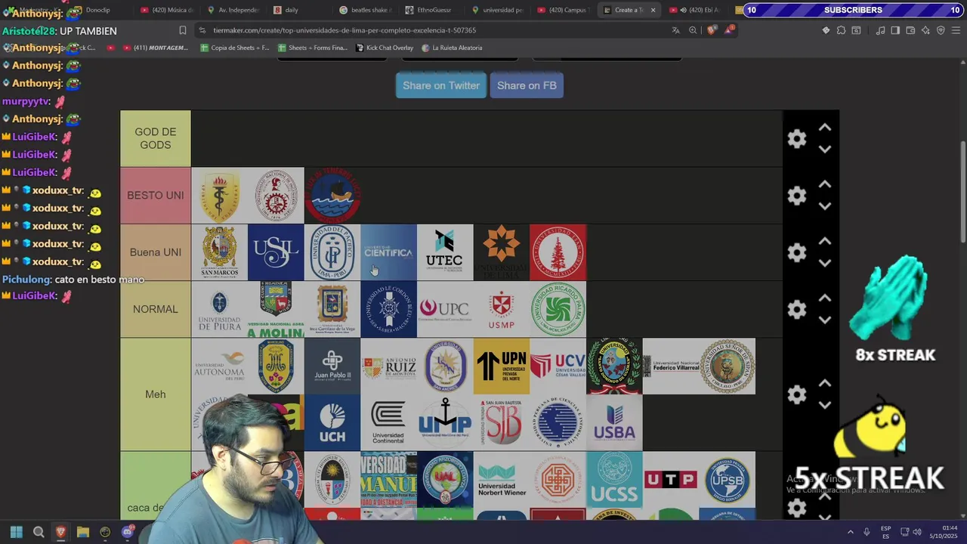Open settings gear for GOD DE GODS row
This screenshot has width=967, height=544.
[797, 138]
